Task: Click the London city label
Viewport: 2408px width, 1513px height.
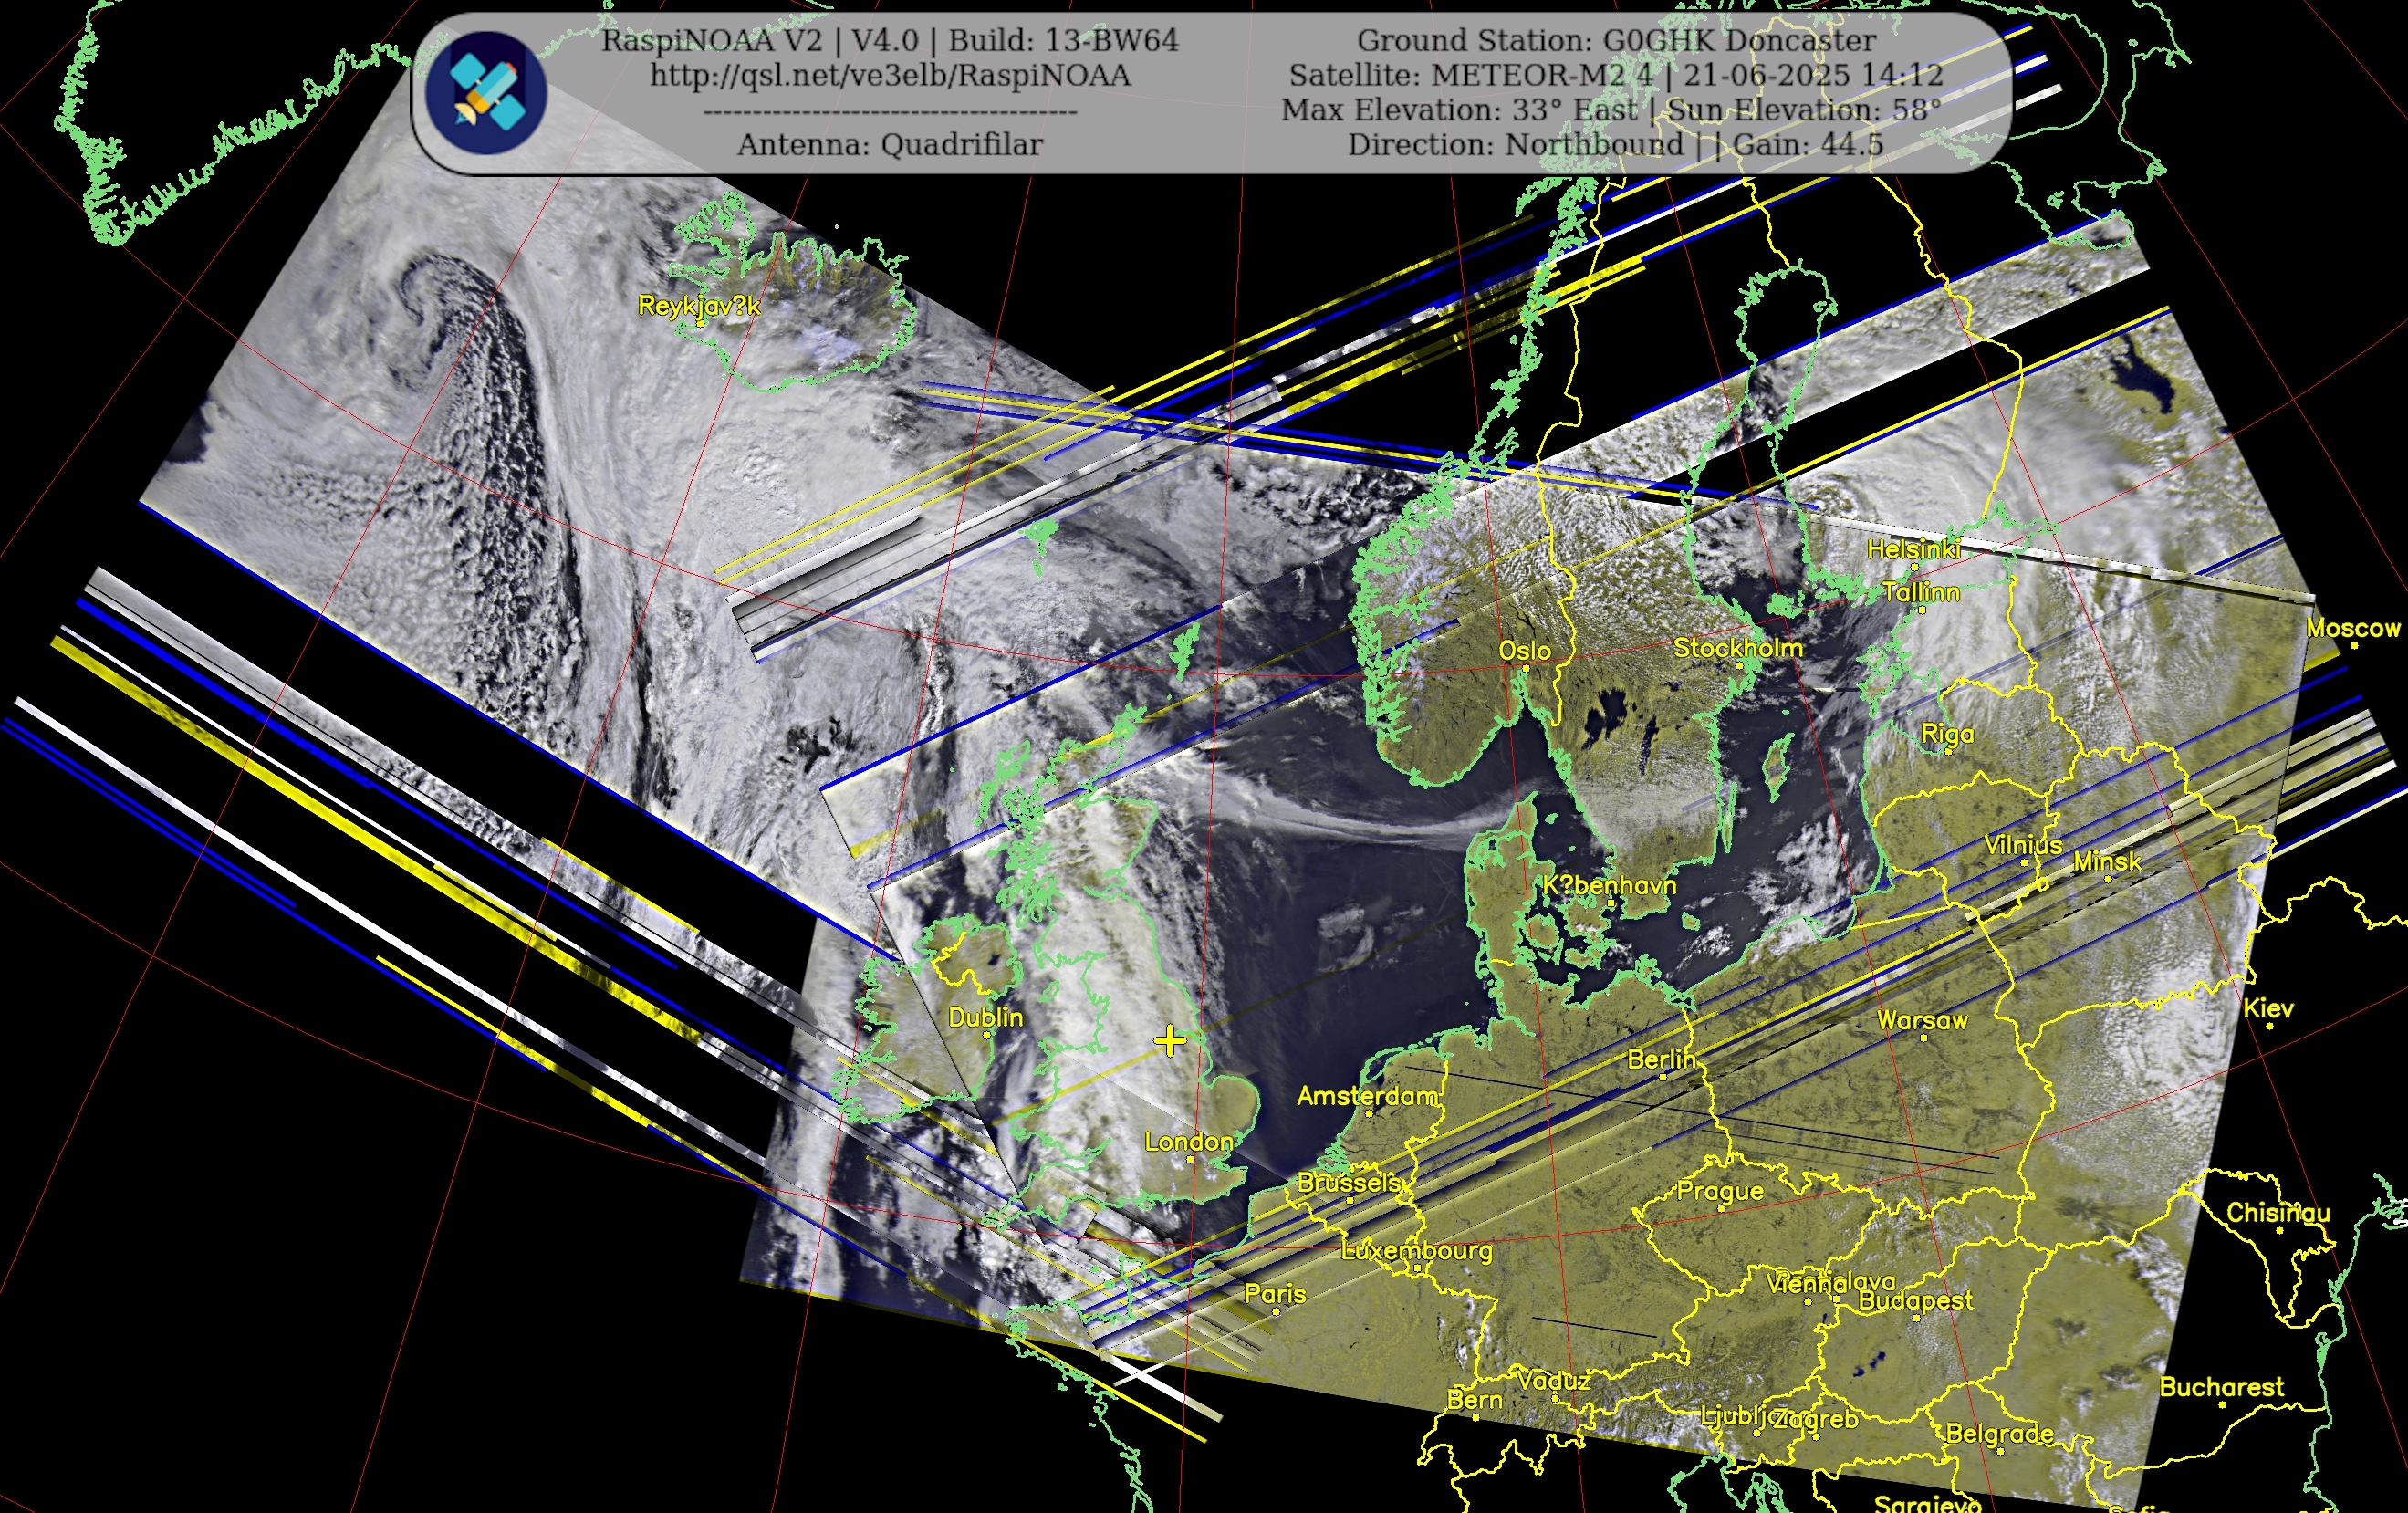Action: tap(1188, 1141)
